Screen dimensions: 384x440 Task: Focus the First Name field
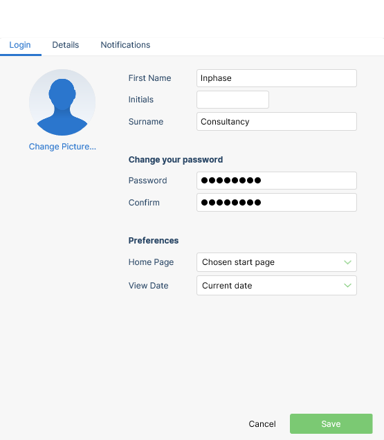click(277, 78)
